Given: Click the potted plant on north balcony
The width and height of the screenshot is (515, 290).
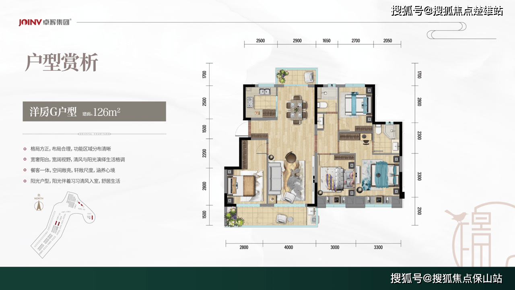Looking at the screenshot, I should 282,76.
